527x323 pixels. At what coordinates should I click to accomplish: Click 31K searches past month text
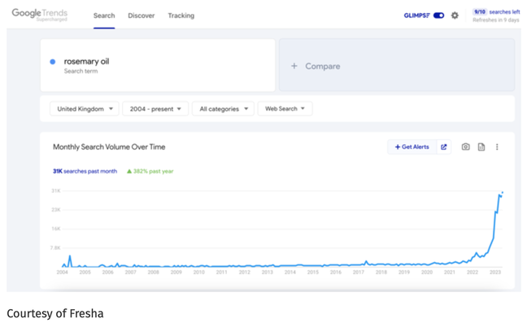click(x=85, y=171)
